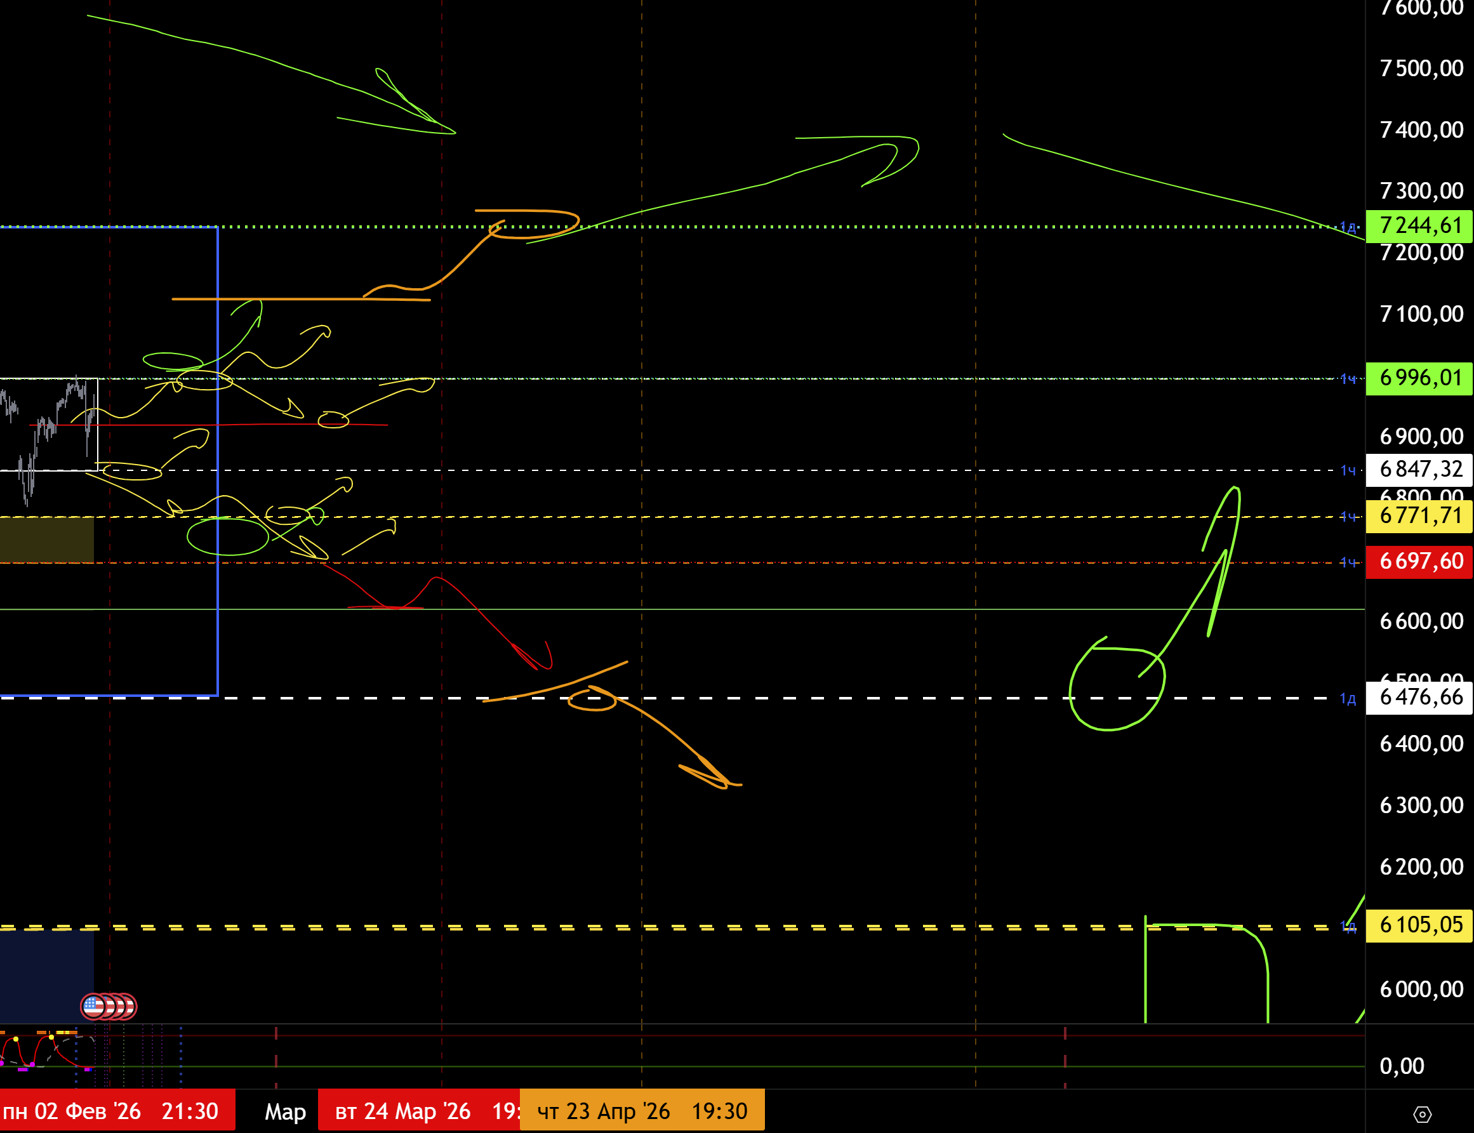This screenshot has width=1474, height=1133.
Task: Click the 6 771,71 yellow price label
Action: tap(1419, 516)
